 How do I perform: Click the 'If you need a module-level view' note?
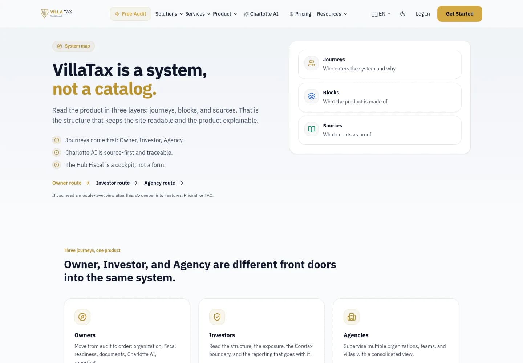point(133,195)
